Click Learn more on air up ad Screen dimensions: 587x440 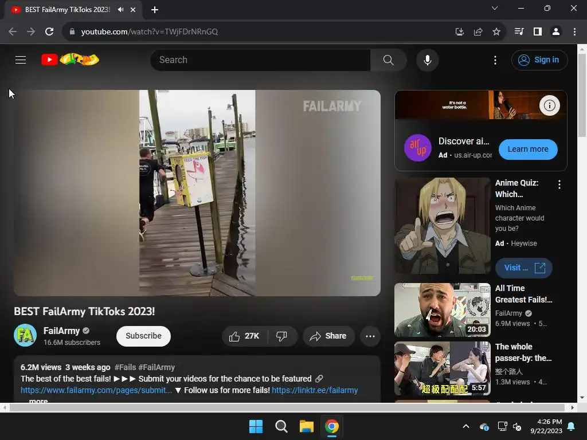[x=528, y=150]
